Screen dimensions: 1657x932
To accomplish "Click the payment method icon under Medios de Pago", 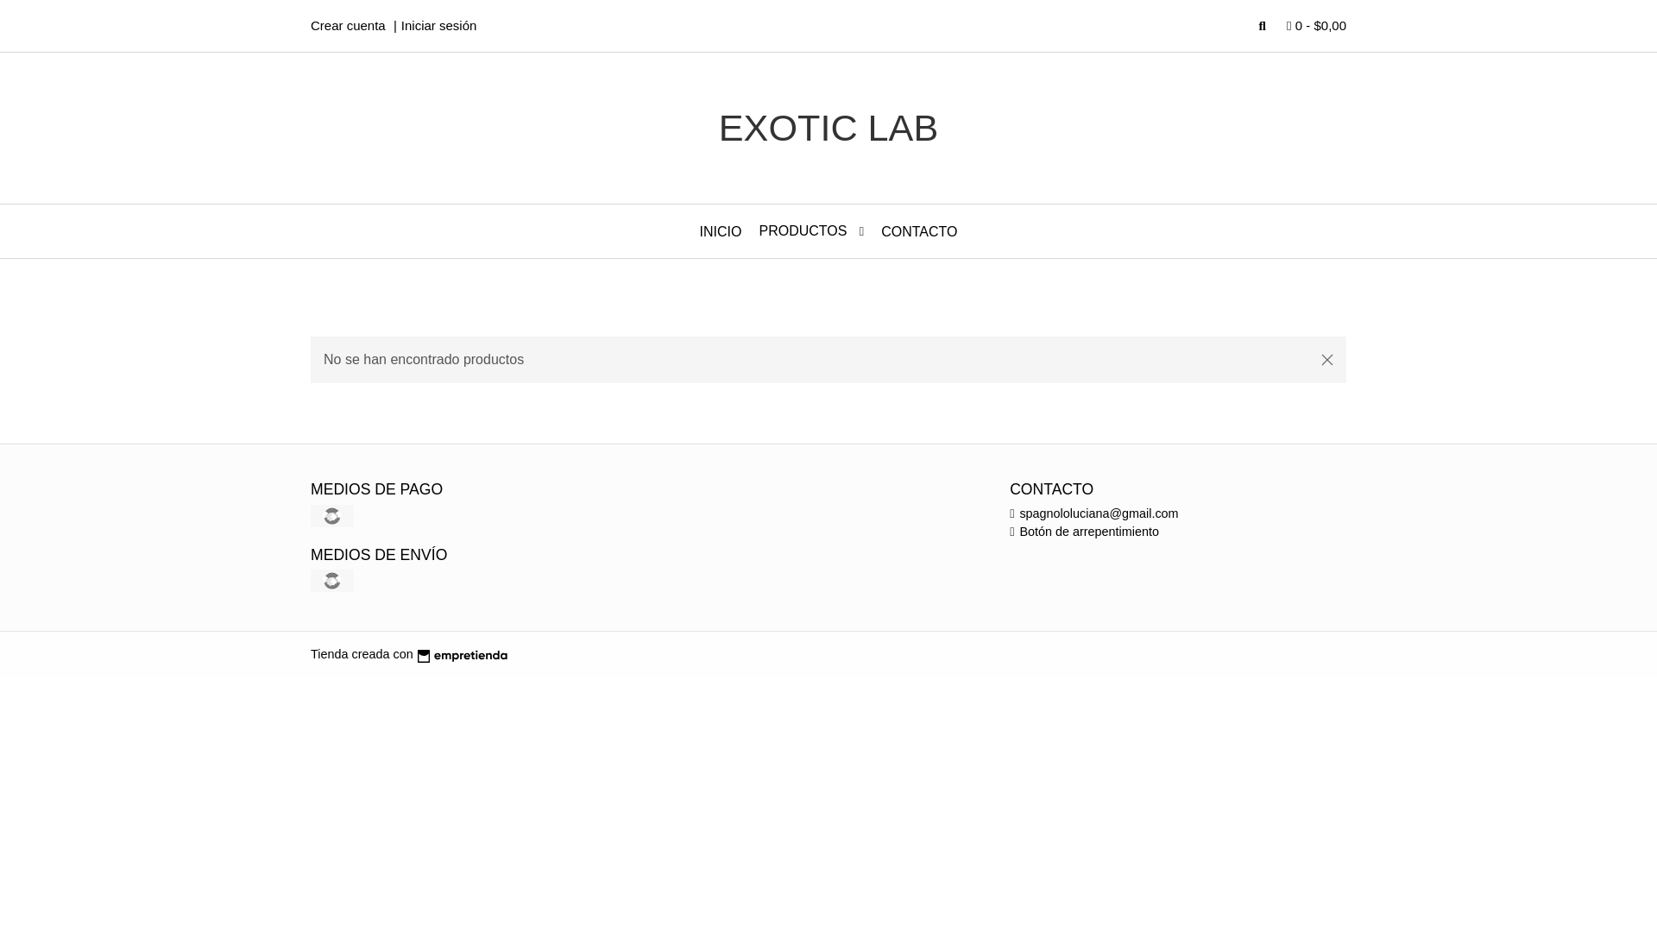I will coord(332,516).
